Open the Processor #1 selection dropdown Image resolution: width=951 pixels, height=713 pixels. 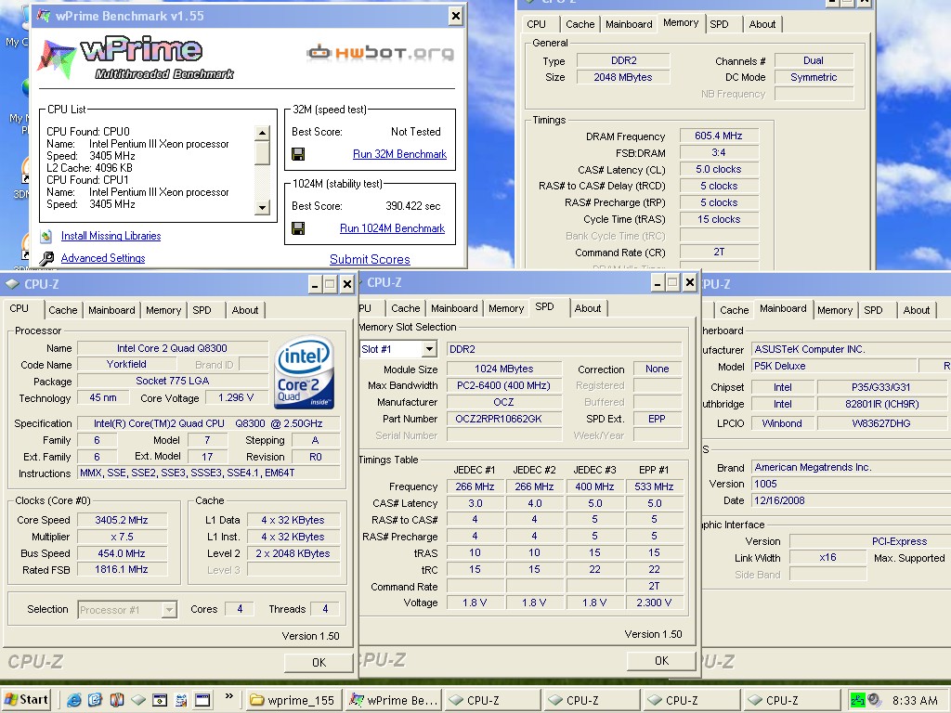[170, 609]
